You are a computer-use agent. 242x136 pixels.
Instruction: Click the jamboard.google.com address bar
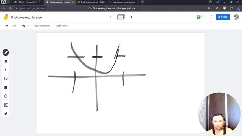(33, 8)
